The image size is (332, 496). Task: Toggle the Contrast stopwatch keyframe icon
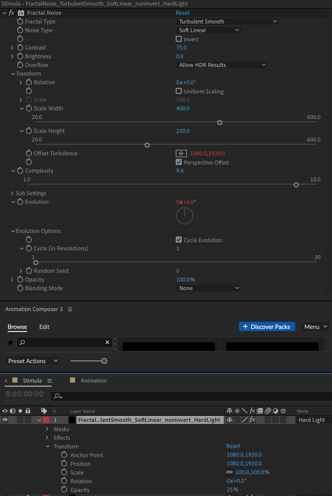pyautogui.click(x=20, y=48)
